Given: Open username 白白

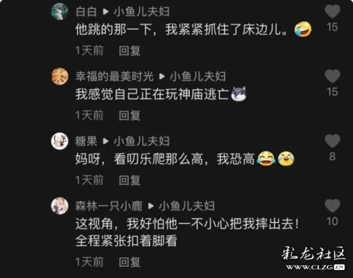Looking at the screenshot, I should point(86,12).
